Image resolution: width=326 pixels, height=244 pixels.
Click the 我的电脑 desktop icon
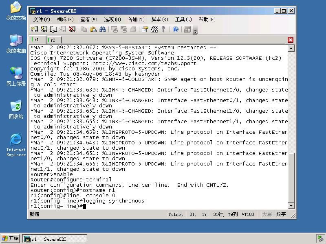[16, 44]
